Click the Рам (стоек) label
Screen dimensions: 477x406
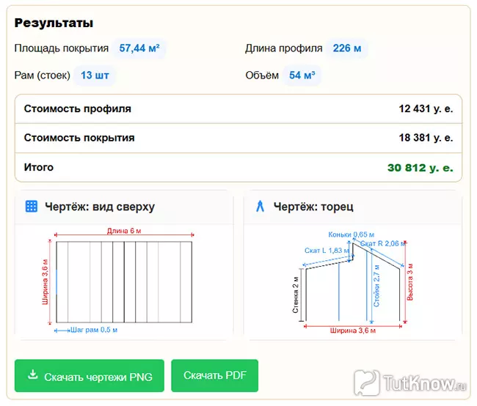pyautogui.click(x=43, y=75)
